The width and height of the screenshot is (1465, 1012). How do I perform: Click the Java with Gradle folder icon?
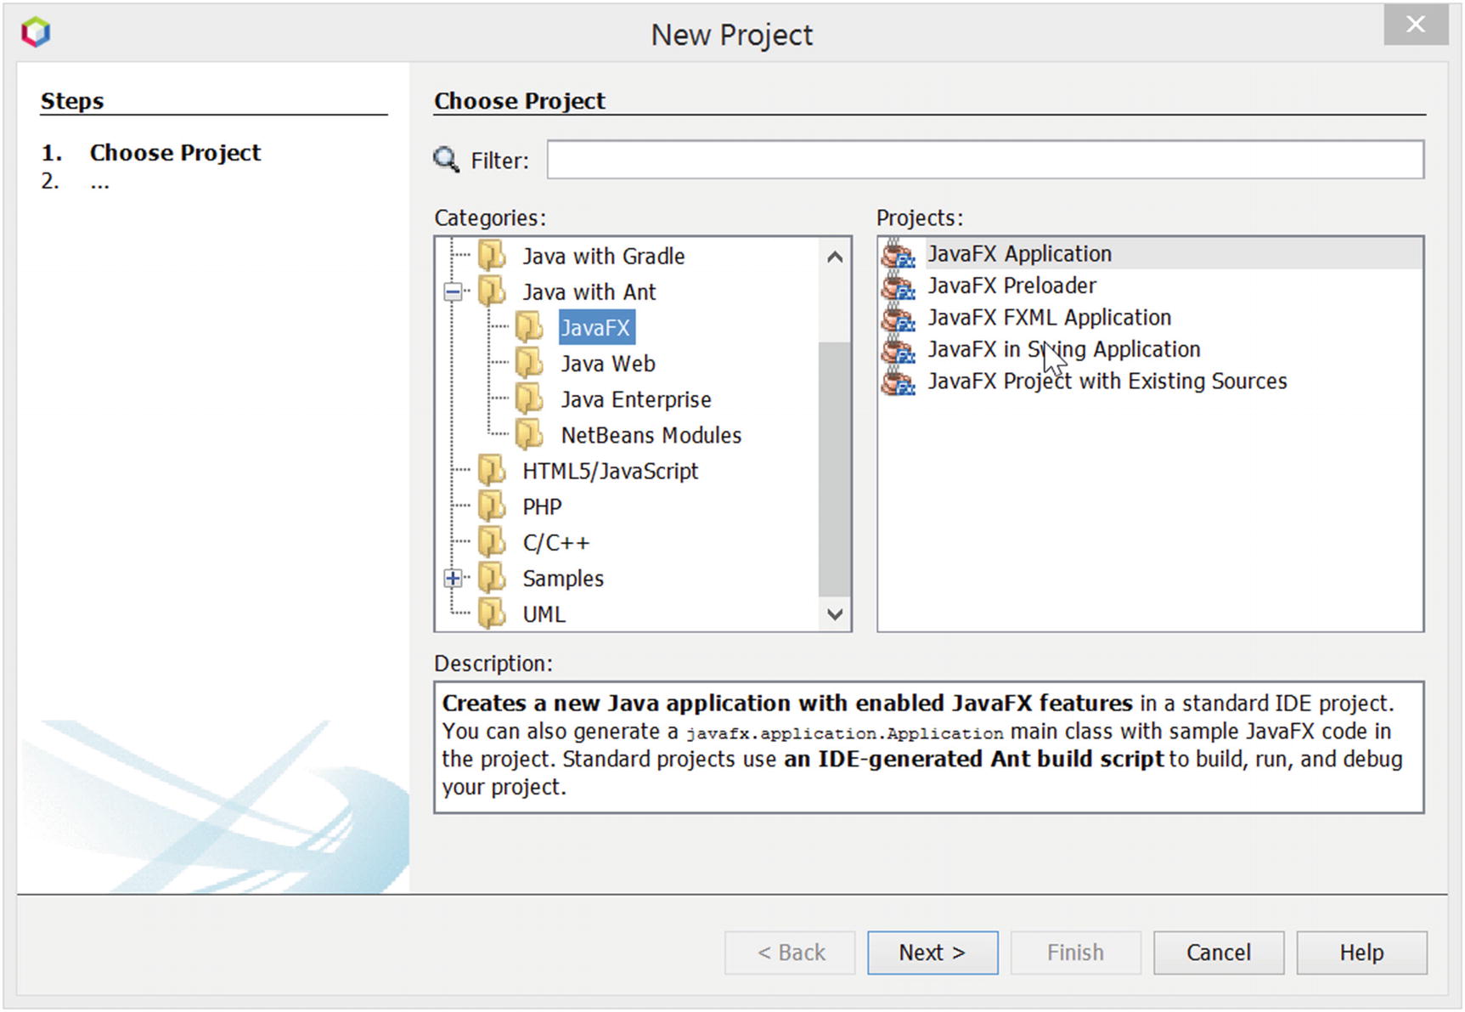click(x=492, y=255)
